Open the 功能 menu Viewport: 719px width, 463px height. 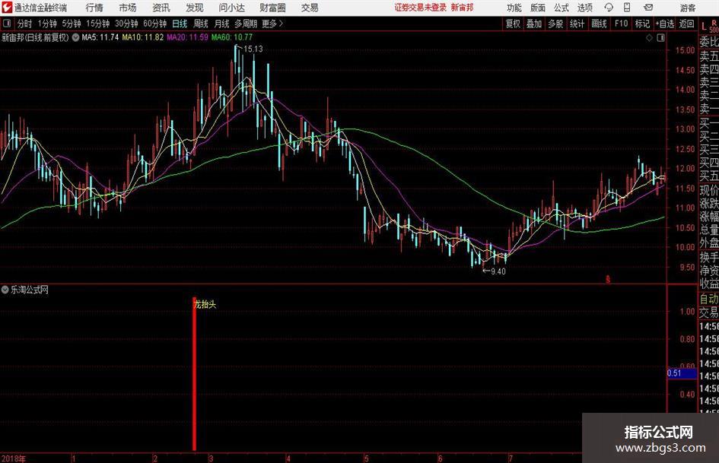(514, 8)
